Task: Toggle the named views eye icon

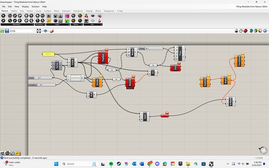Action: 46,31
